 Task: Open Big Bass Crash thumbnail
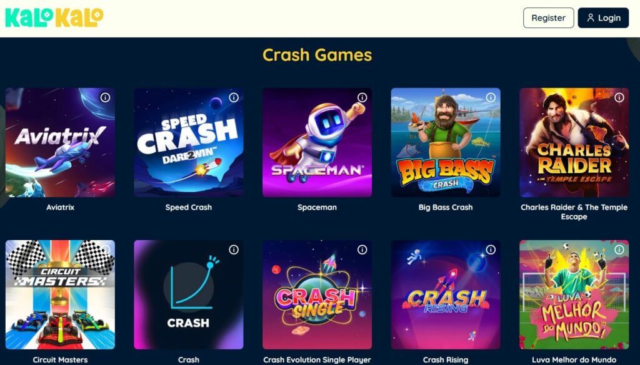[446, 143]
